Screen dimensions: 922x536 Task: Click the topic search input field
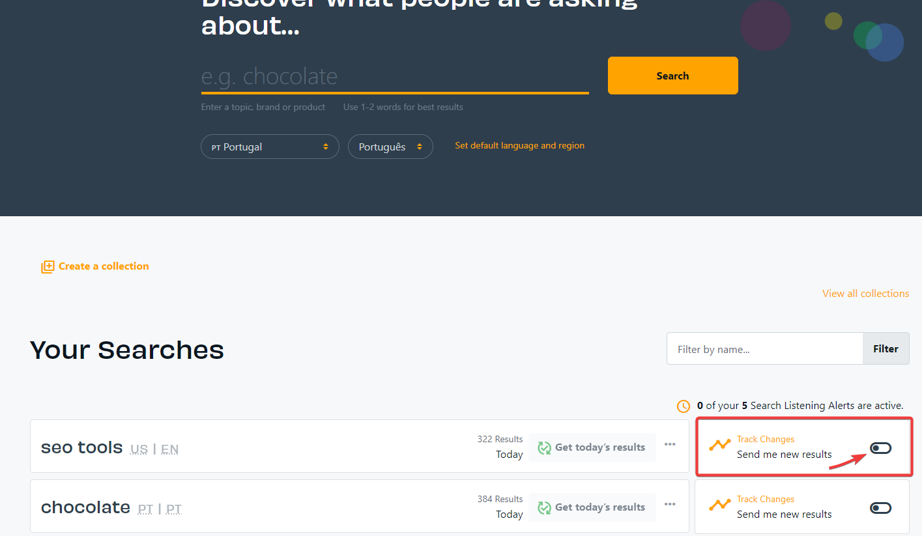[394, 77]
